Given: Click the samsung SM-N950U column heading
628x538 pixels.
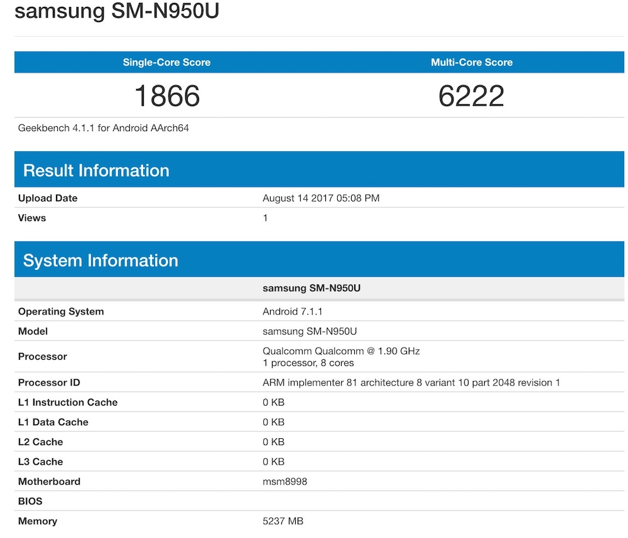Looking at the screenshot, I should 311,288.
